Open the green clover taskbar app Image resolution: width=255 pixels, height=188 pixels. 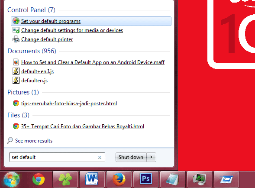tap(65, 179)
